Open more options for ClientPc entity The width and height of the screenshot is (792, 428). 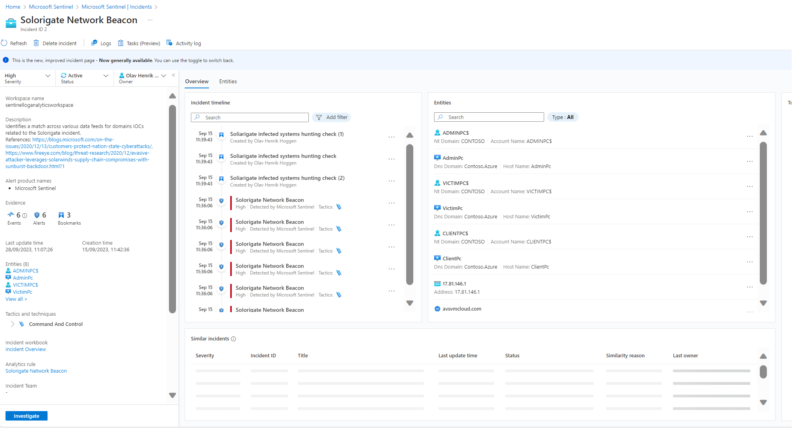750,262
